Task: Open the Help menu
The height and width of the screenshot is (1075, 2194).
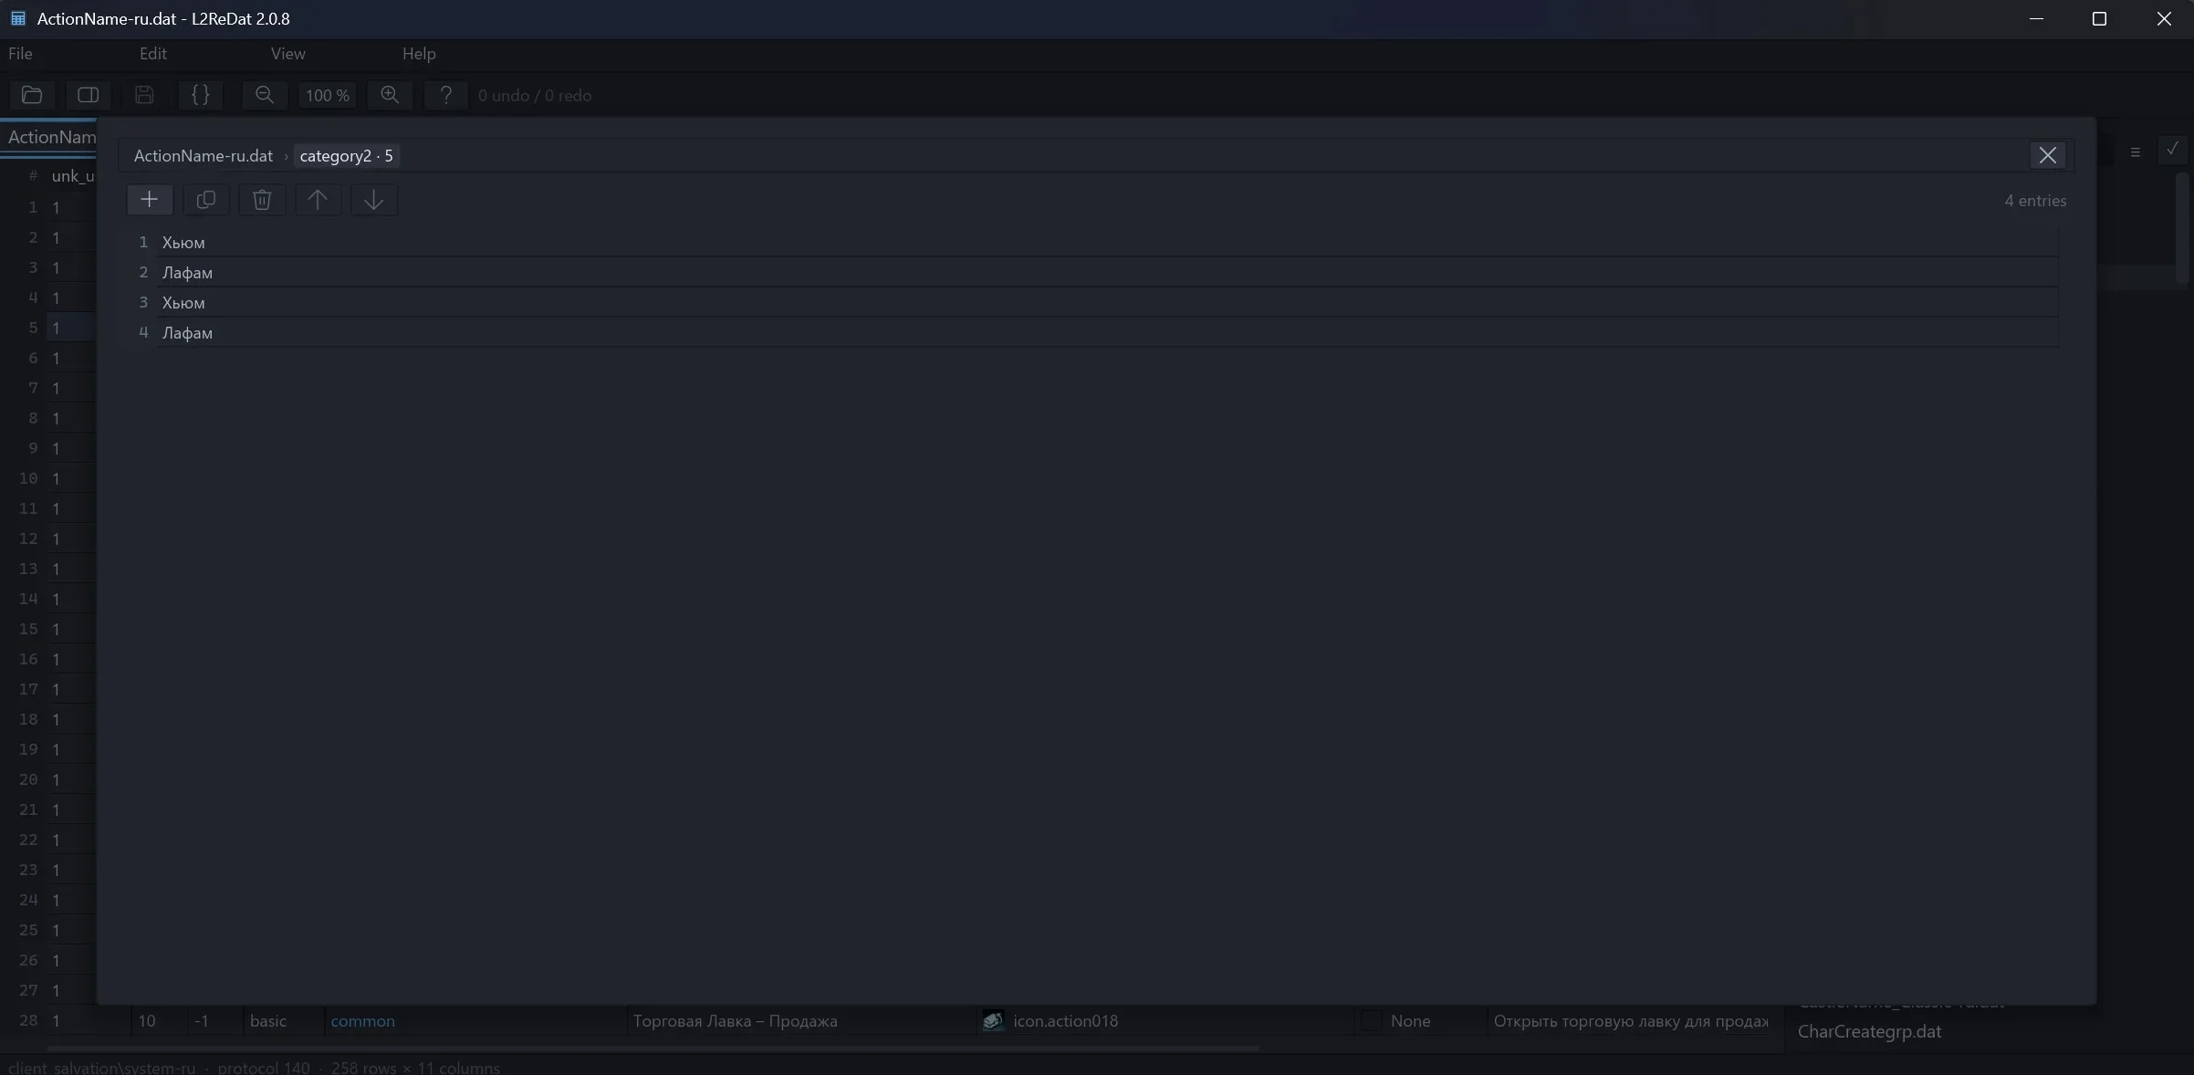Action: click(419, 54)
